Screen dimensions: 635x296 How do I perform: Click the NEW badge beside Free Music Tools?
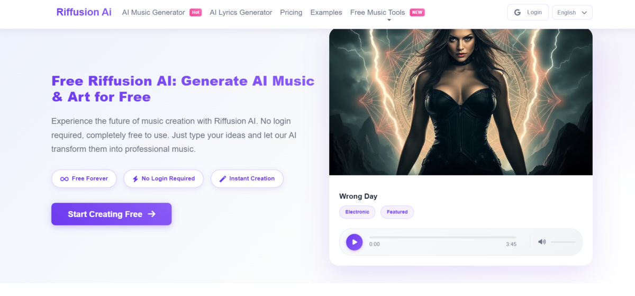pyautogui.click(x=417, y=12)
